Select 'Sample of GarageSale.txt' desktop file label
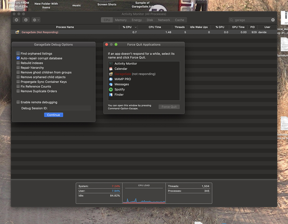Screen dimensions: 288x224 pos(142,4)
